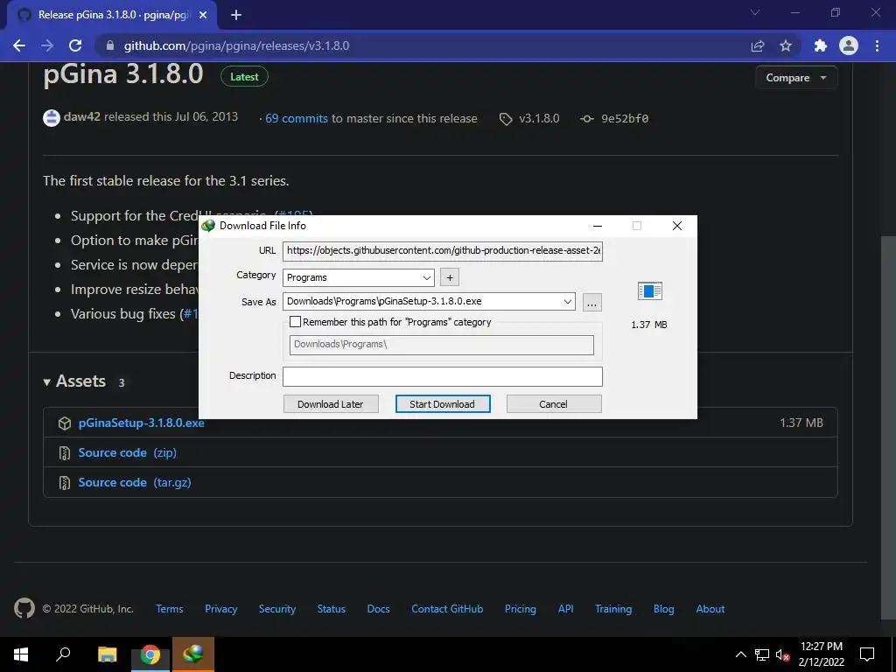Screen dimensions: 896x672
Task: Download pGinaSetup-3.1.8.0.exe asset link
Action: [x=141, y=423]
